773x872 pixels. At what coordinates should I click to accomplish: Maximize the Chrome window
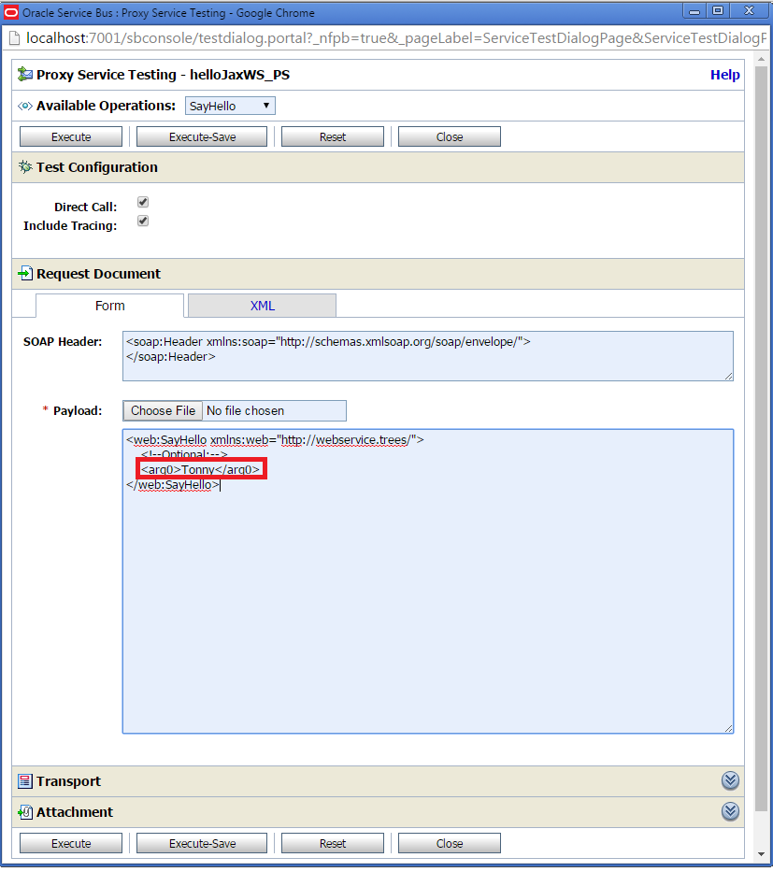tap(718, 10)
